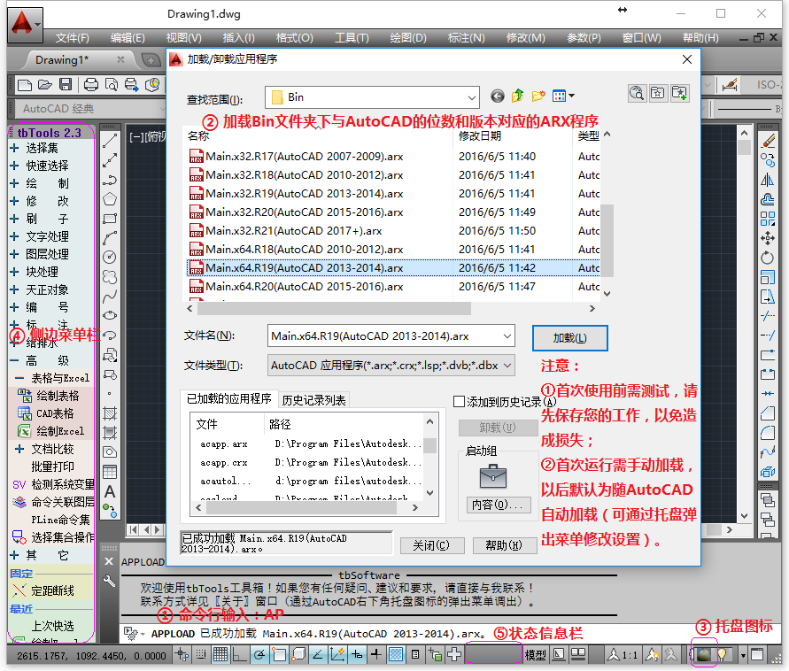The width and height of the screenshot is (789, 671).
Task: Select the Circle draw tool
Action: click(x=110, y=257)
